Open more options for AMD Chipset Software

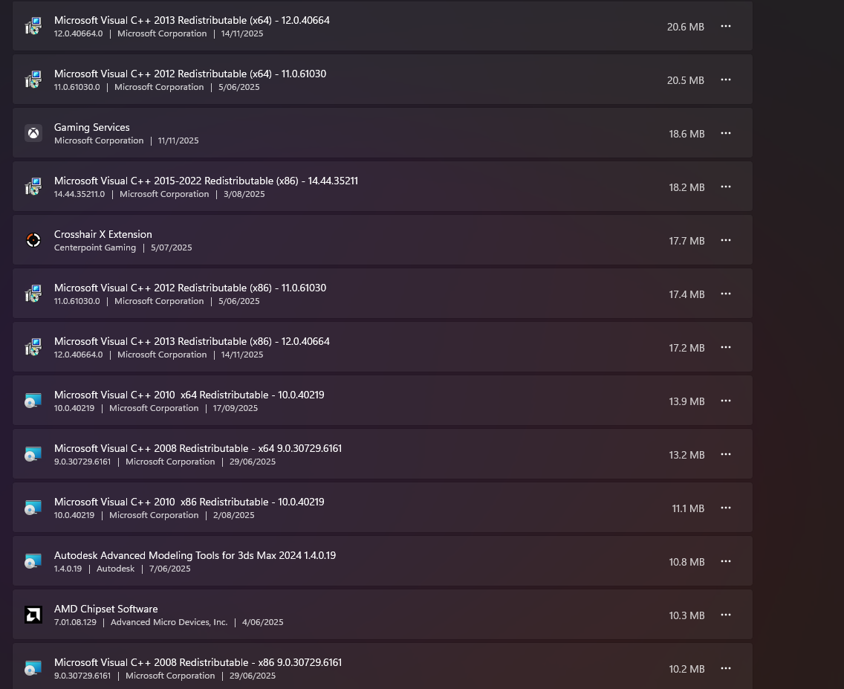coord(726,615)
